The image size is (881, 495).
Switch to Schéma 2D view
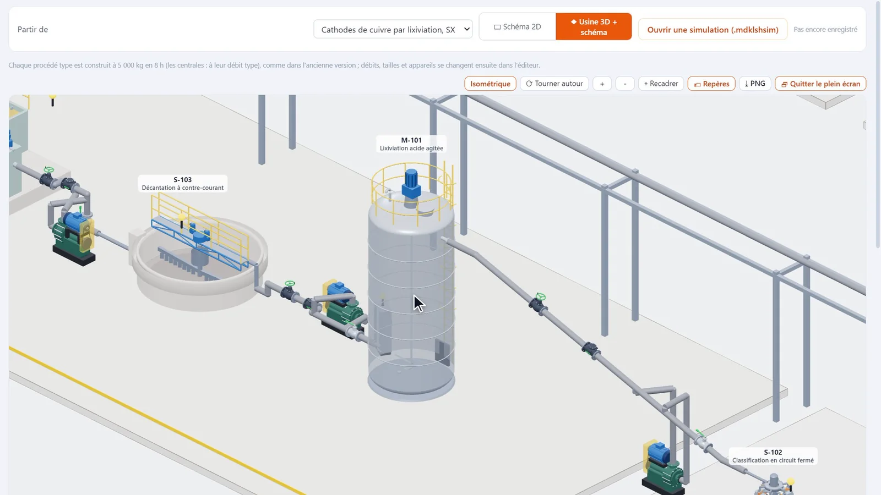[x=518, y=26]
